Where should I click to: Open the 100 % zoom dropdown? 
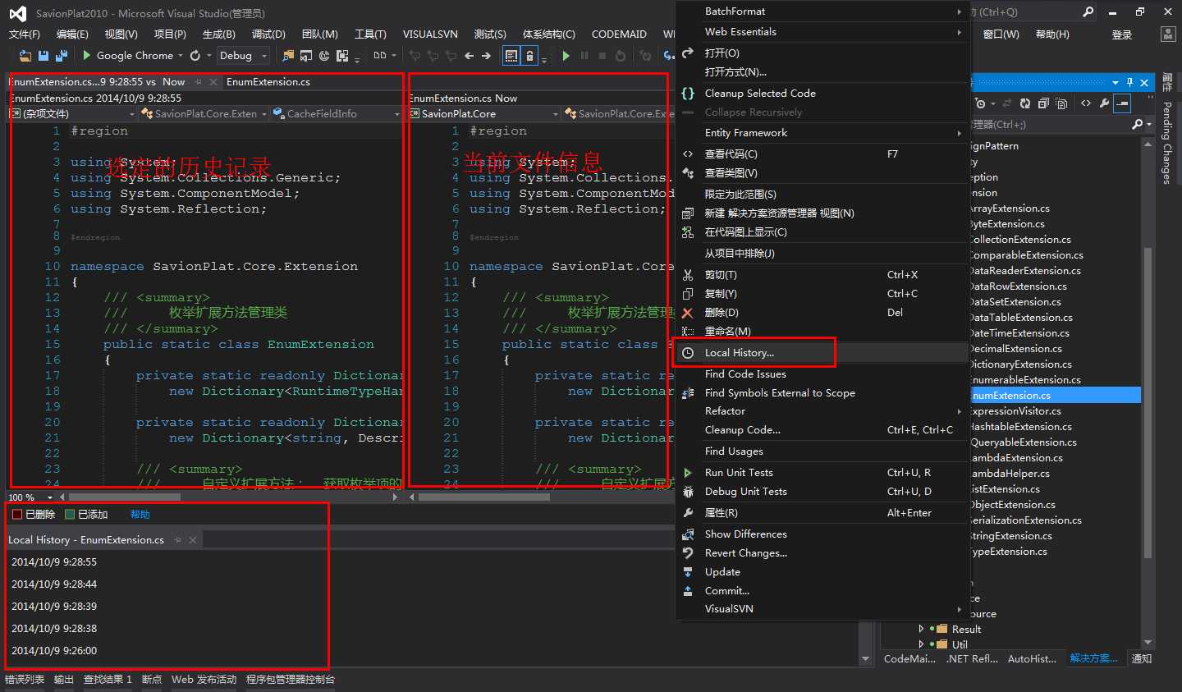click(31, 497)
